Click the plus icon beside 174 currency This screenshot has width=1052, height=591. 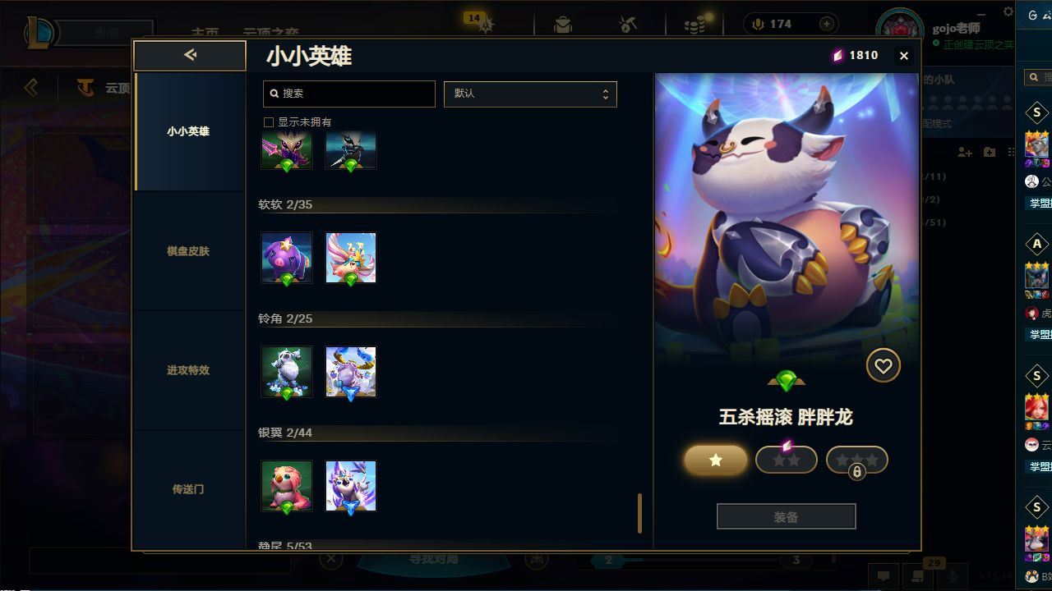click(x=827, y=24)
